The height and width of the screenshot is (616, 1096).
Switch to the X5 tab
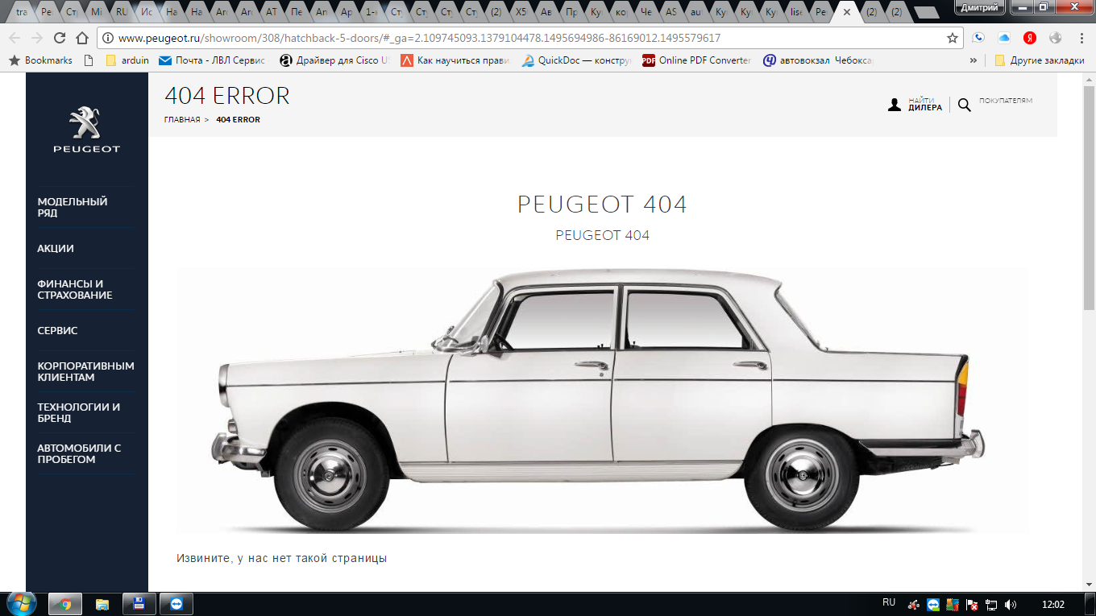point(521,12)
